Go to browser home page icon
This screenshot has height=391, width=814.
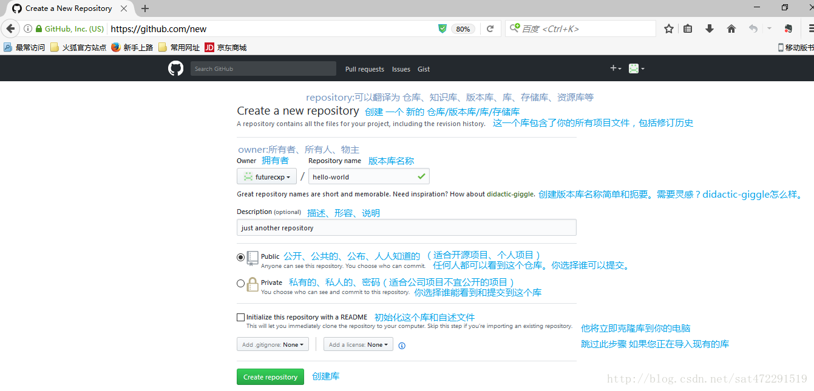point(731,28)
